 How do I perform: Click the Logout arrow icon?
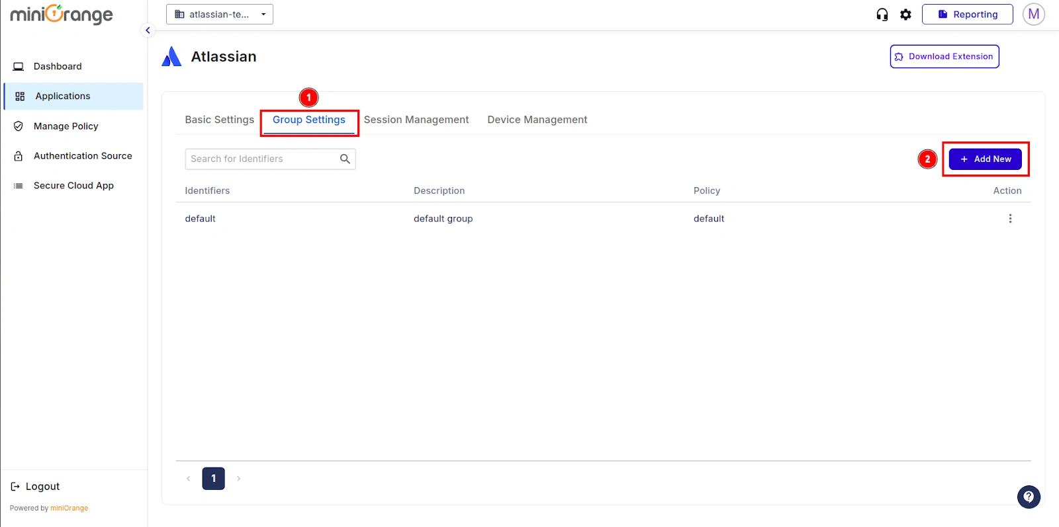click(x=15, y=487)
